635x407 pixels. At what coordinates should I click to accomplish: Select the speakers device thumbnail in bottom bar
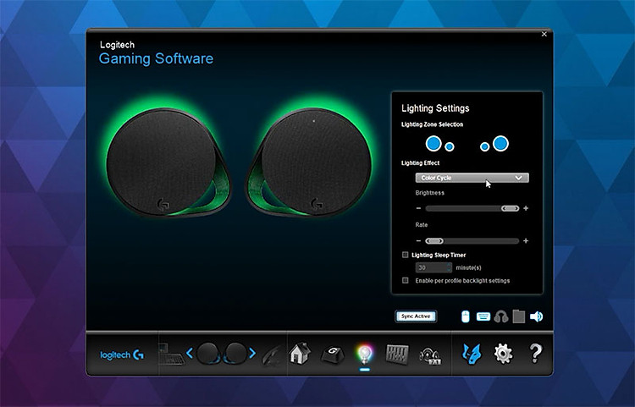pyautogui.click(x=221, y=354)
